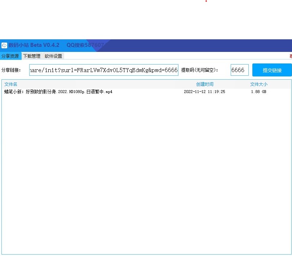Click inside the 分享链接 URL input field
Screen dimensions: 292x256
[x=104, y=70]
